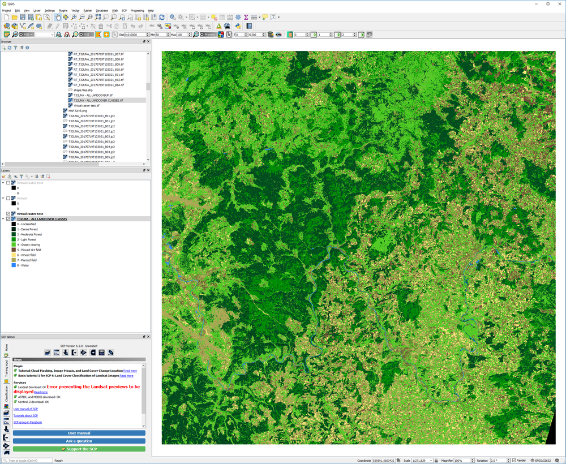Open the User manual of SCP link

(25, 409)
